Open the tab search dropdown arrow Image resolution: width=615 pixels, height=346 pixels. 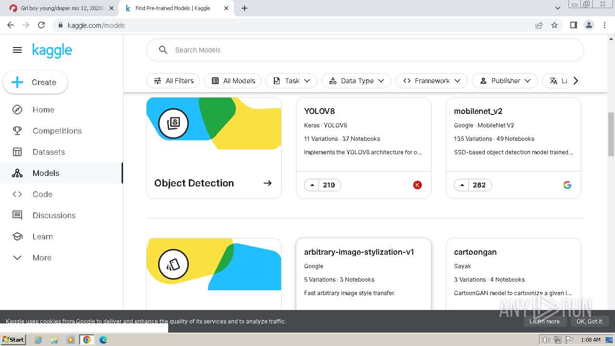point(558,8)
